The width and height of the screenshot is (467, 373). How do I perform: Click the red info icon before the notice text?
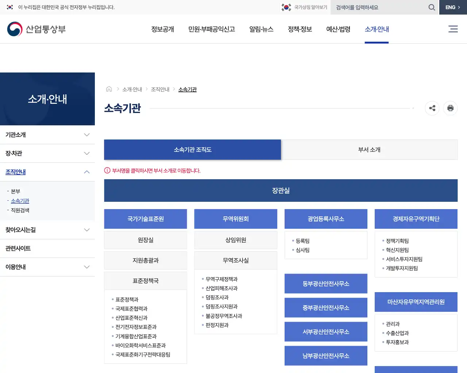click(x=106, y=170)
